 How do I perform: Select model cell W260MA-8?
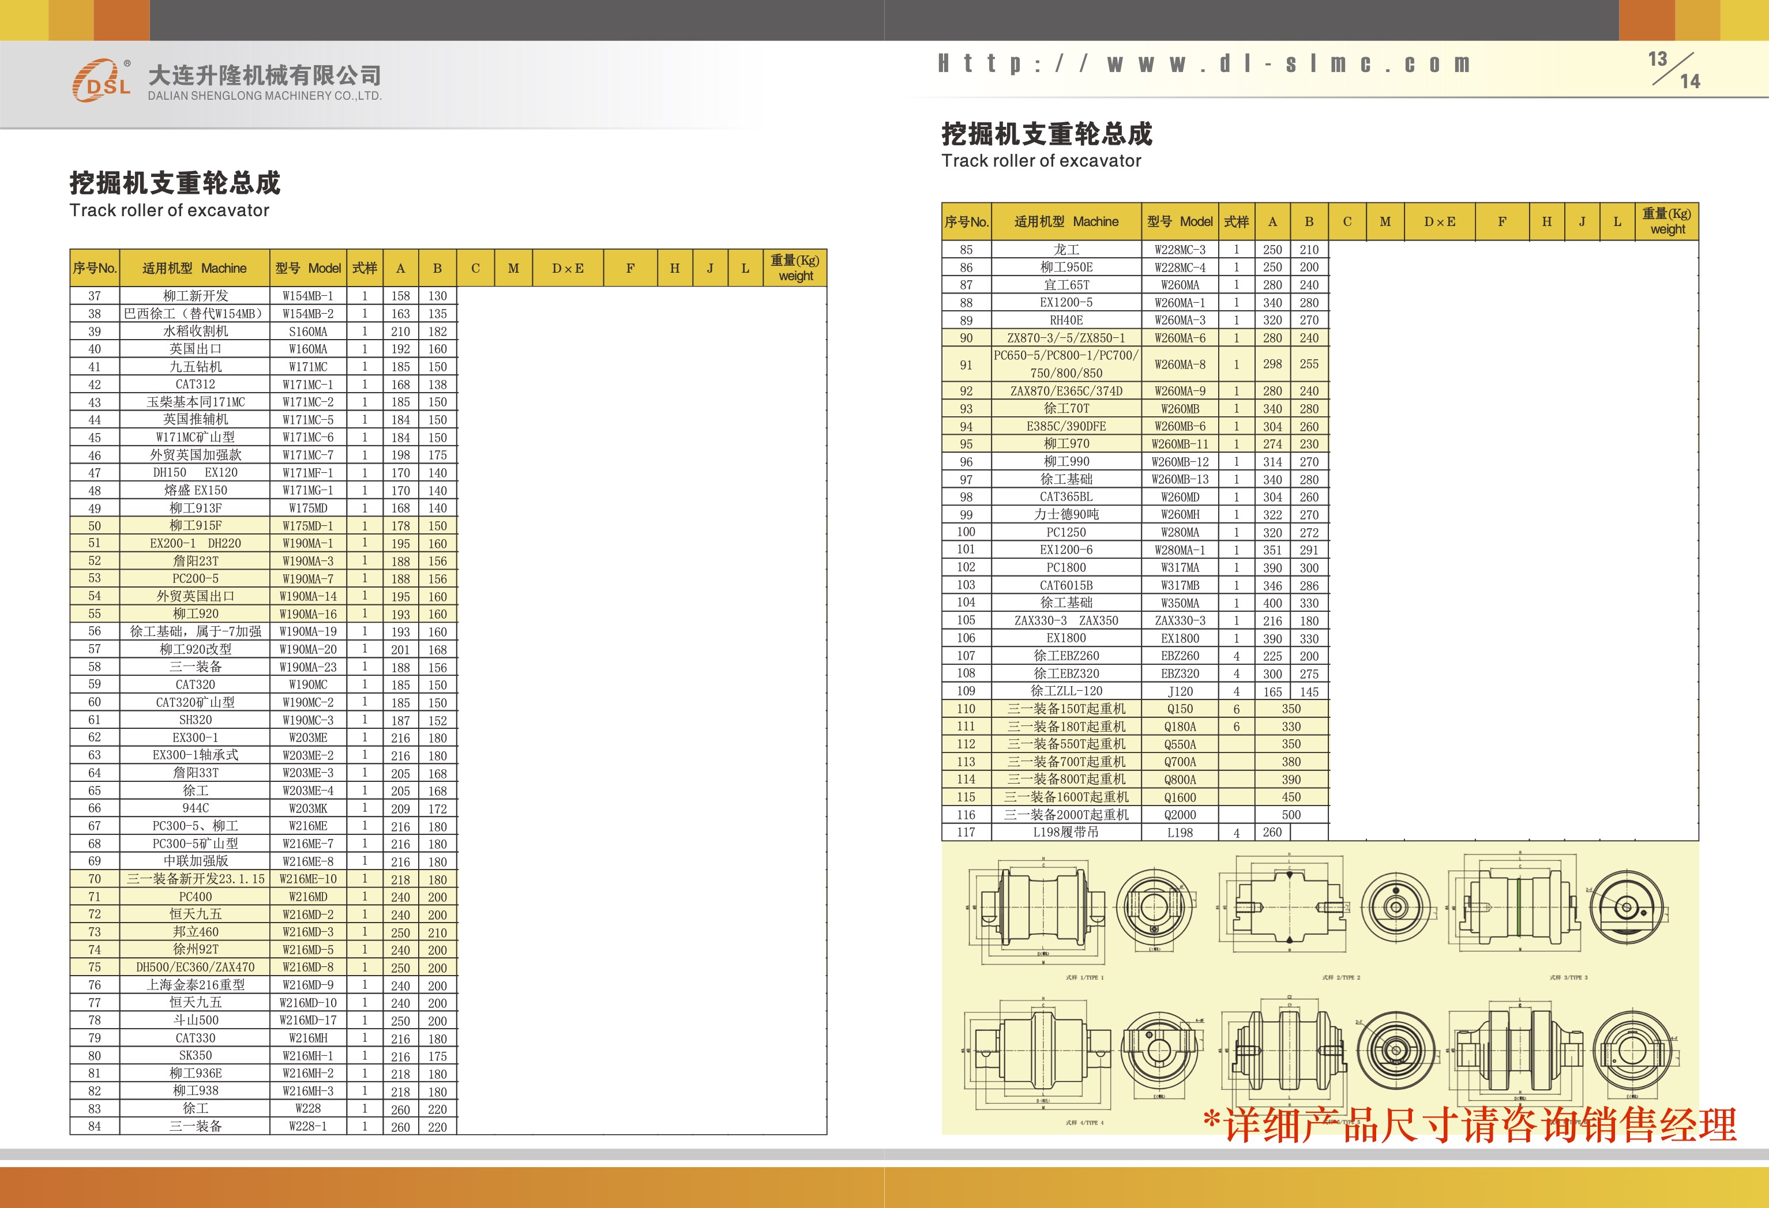(1180, 364)
